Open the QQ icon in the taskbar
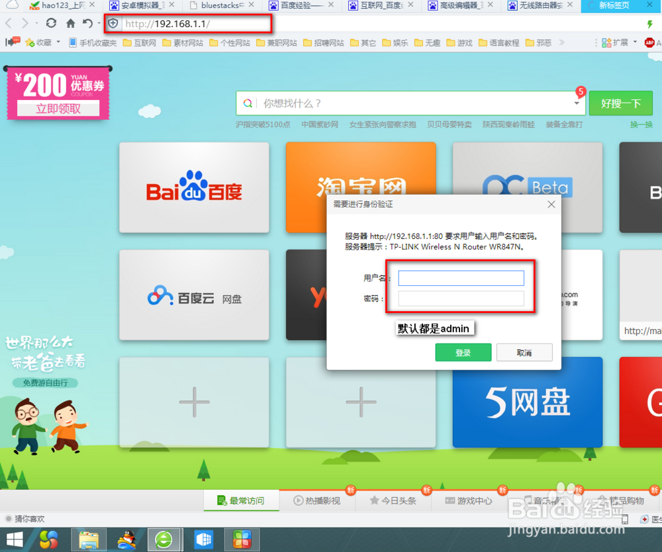Viewport: 662px width, 552px height. [126, 539]
